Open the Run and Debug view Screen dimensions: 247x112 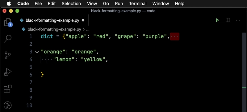point(7,72)
